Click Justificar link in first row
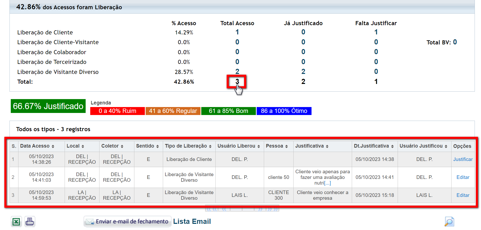This screenshot has width=481, height=230. (463, 159)
